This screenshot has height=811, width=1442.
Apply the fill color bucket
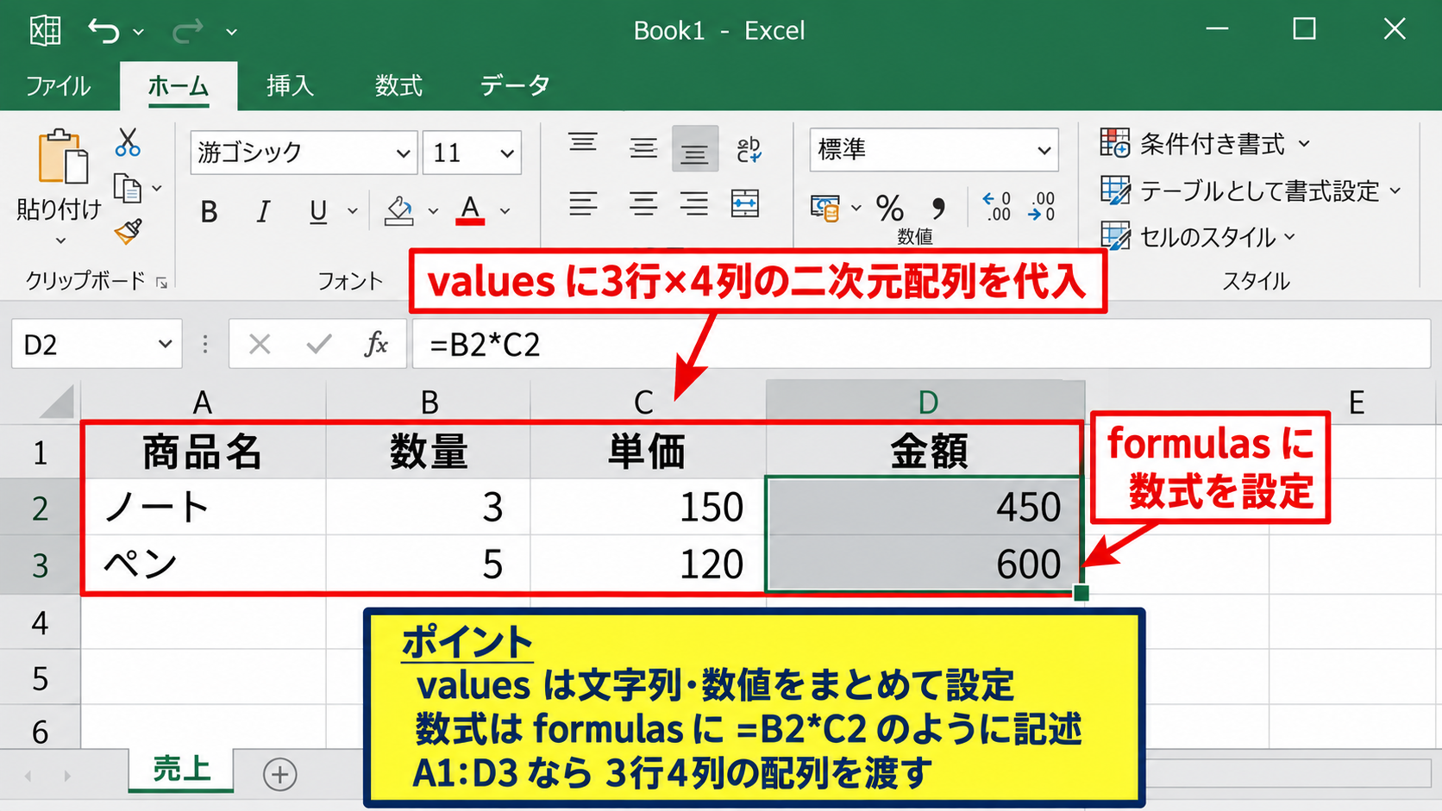398,211
